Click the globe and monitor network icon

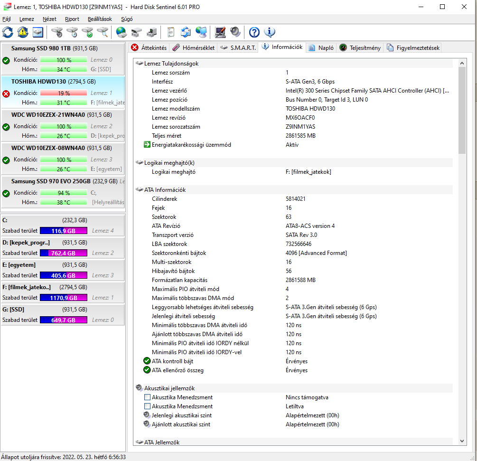click(x=201, y=32)
